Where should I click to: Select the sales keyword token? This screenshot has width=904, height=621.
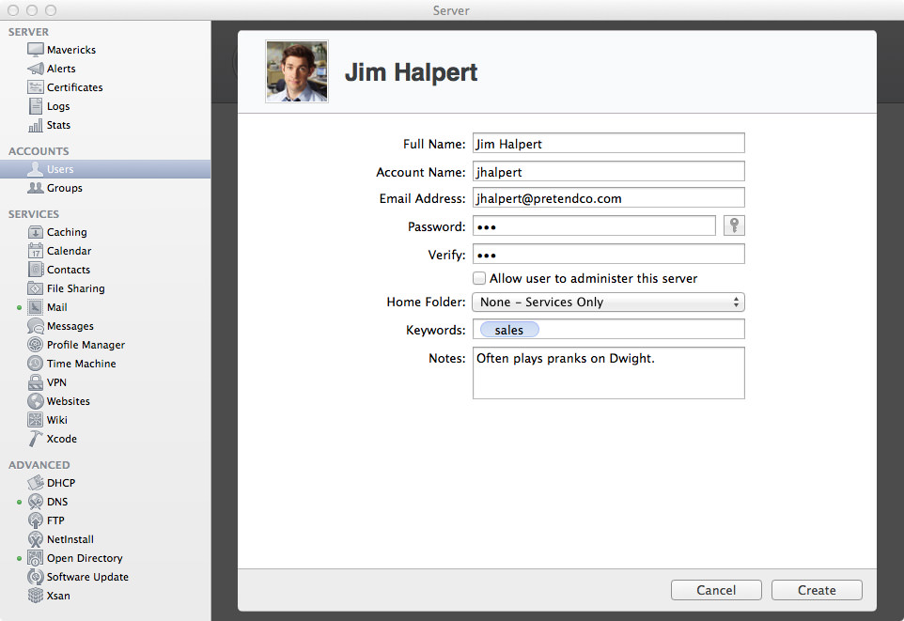click(x=509, y=330)
